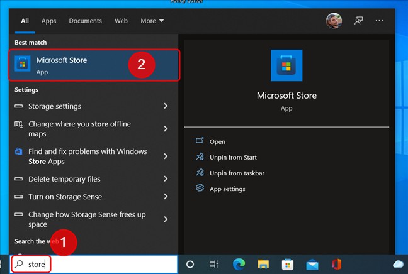Click the OneDrive cloud icon in tray

(x=398, y=265)
